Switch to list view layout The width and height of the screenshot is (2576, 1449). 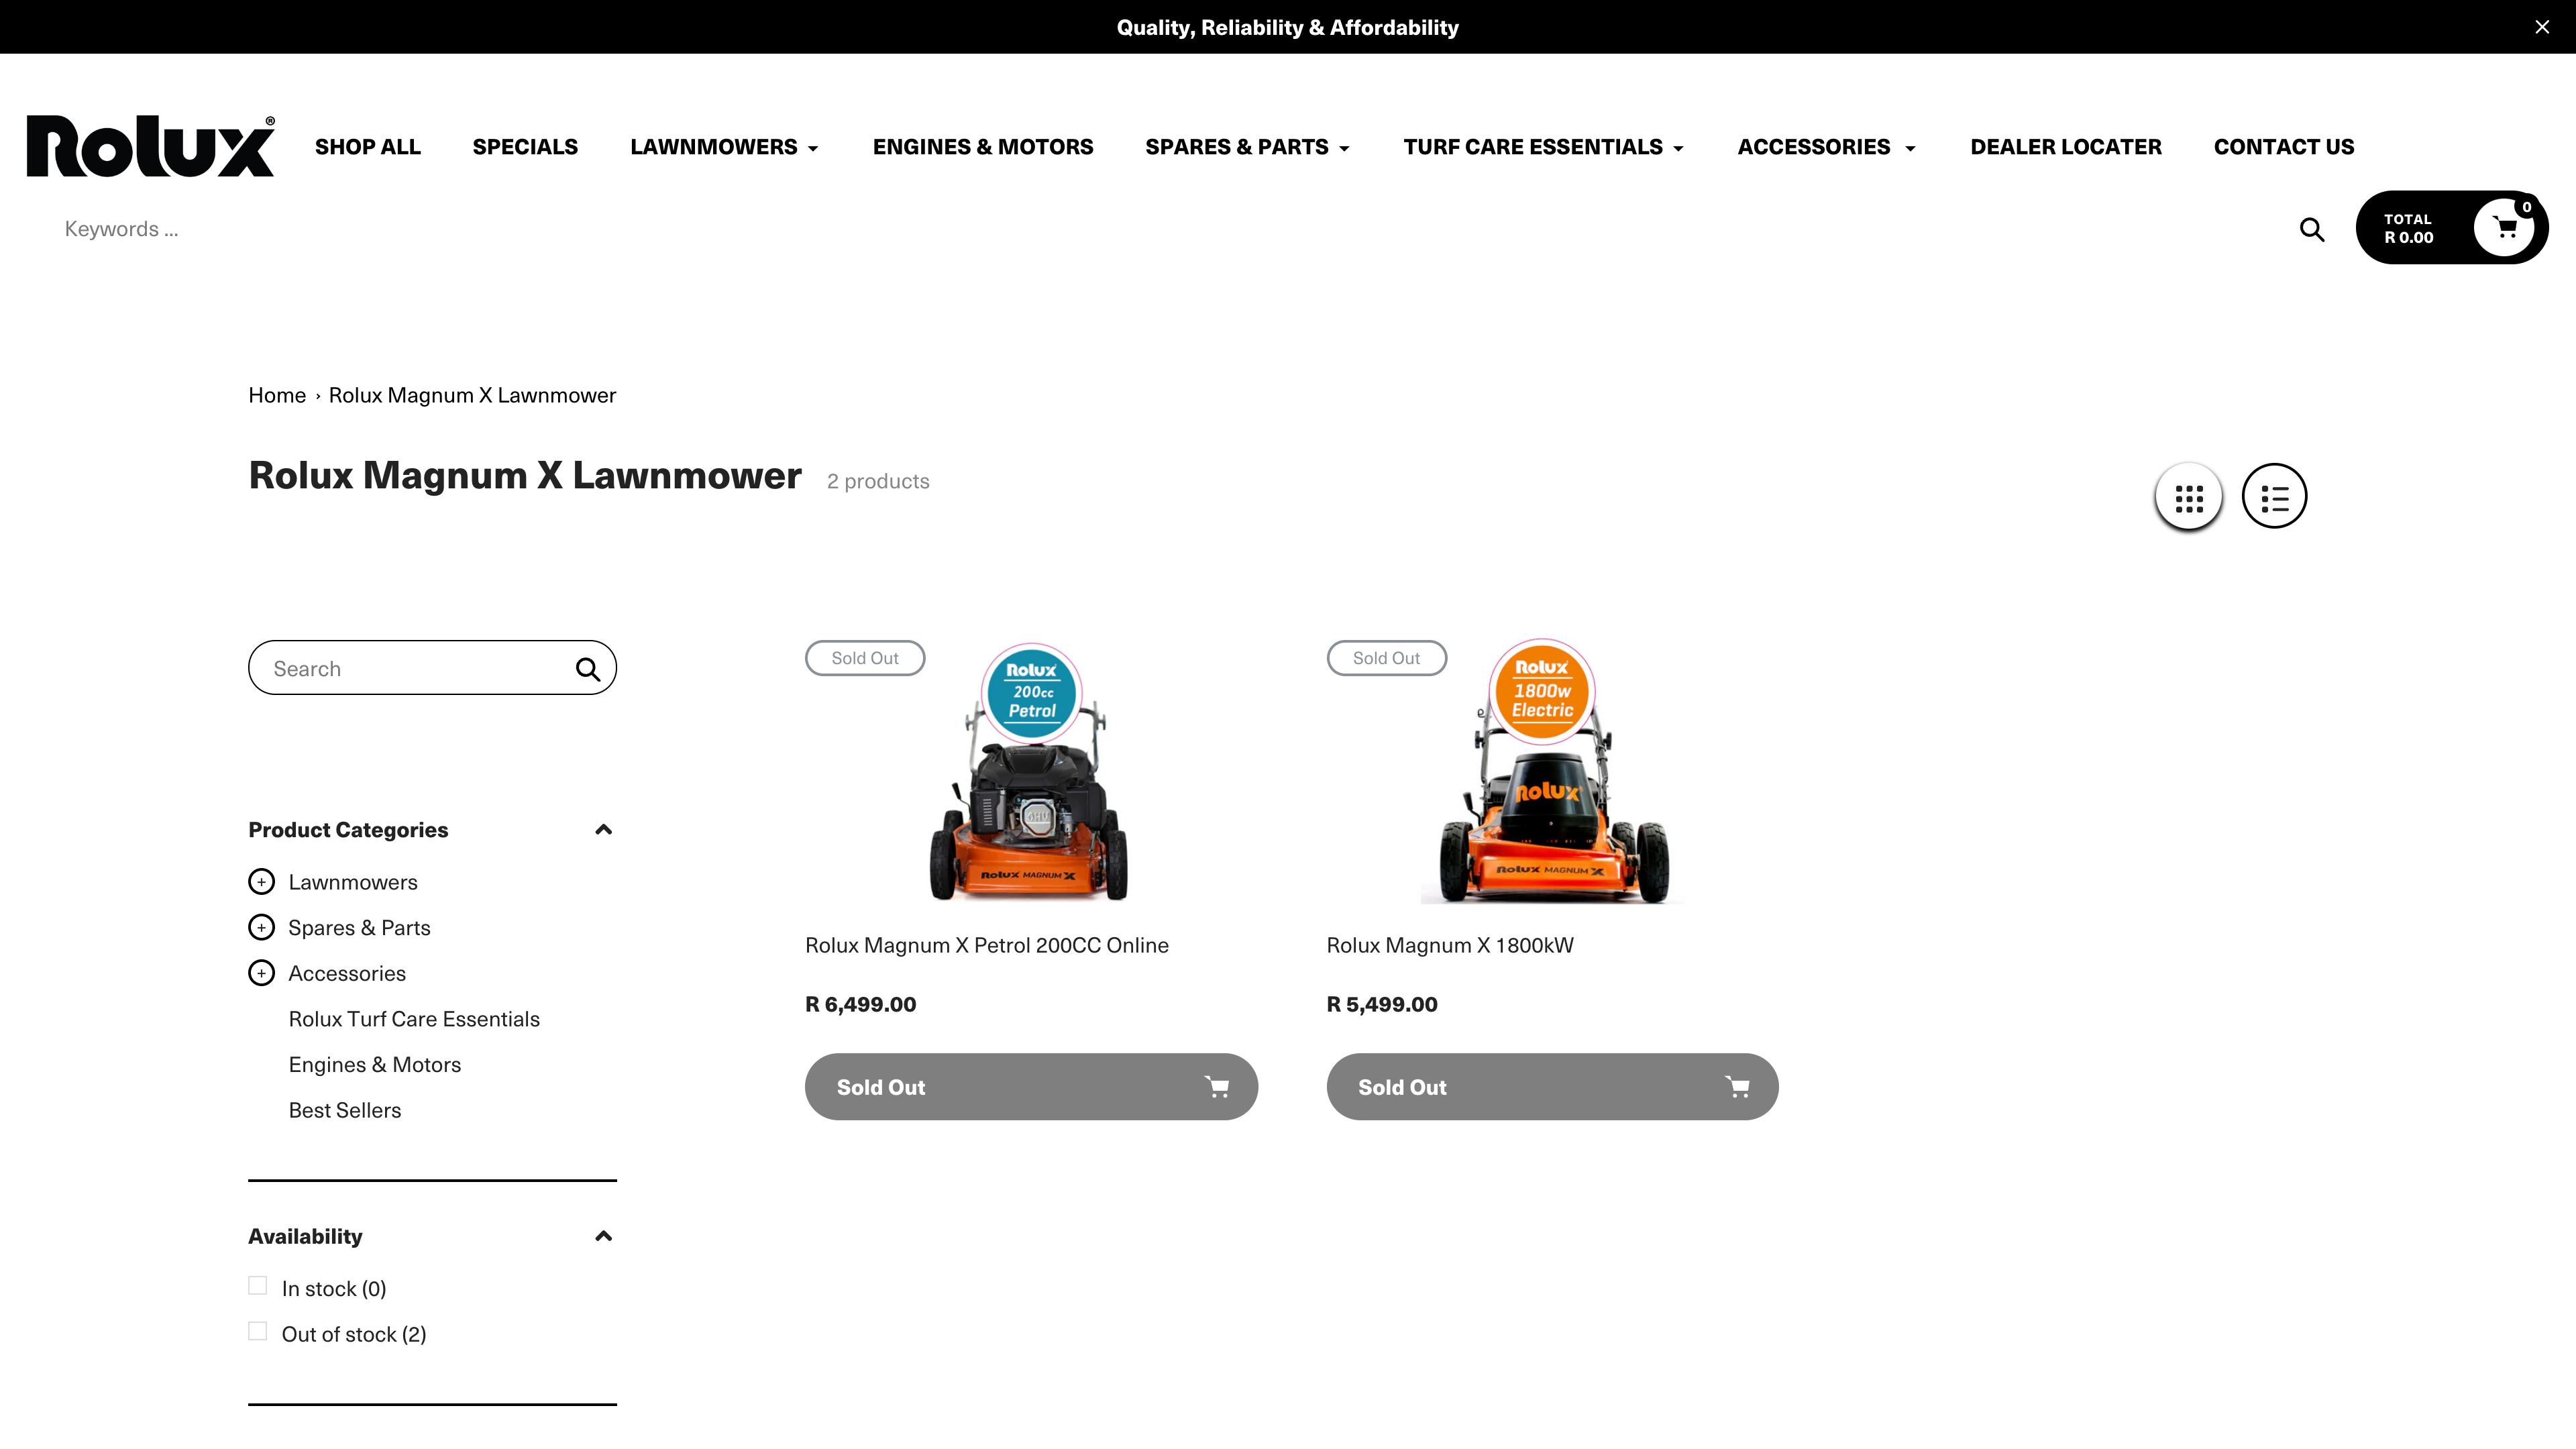click(2274, 495)
